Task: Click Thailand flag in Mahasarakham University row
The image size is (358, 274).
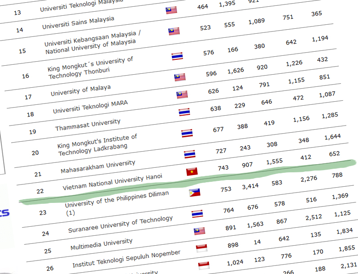Action: (x=190, y=154)
